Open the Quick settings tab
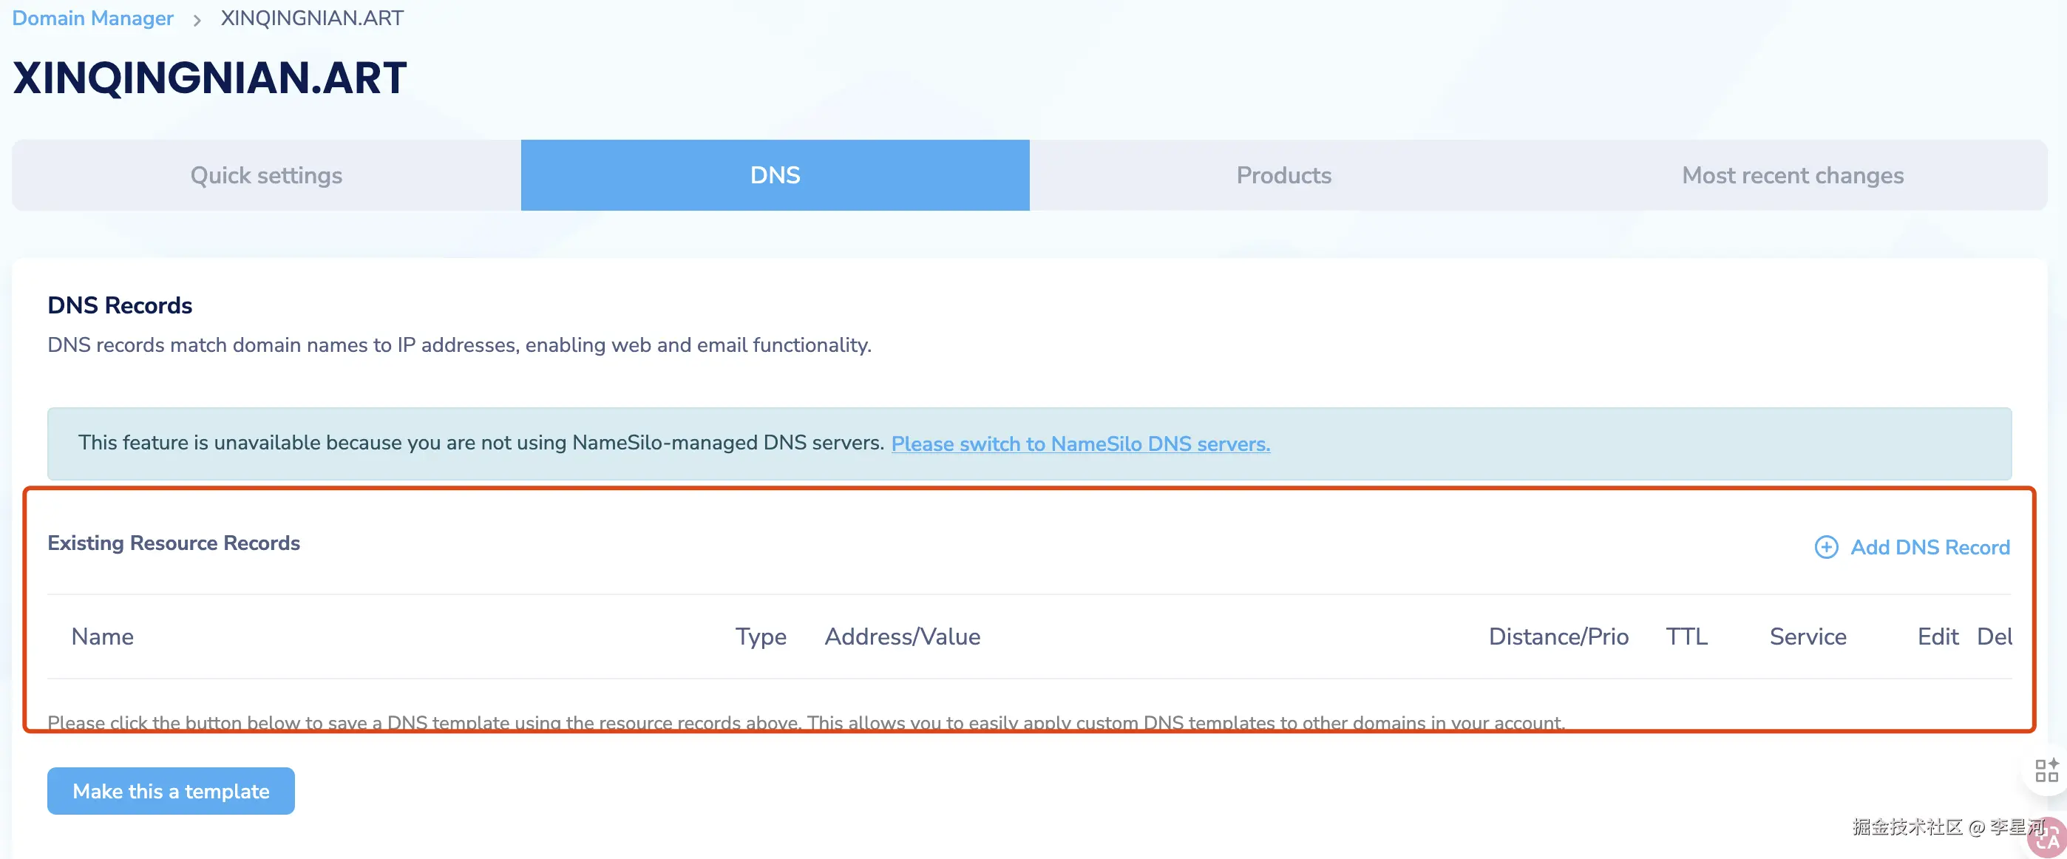 (x=265, y=175)
